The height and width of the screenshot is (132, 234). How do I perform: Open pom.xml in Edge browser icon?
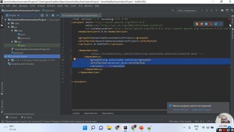point(220,24)
